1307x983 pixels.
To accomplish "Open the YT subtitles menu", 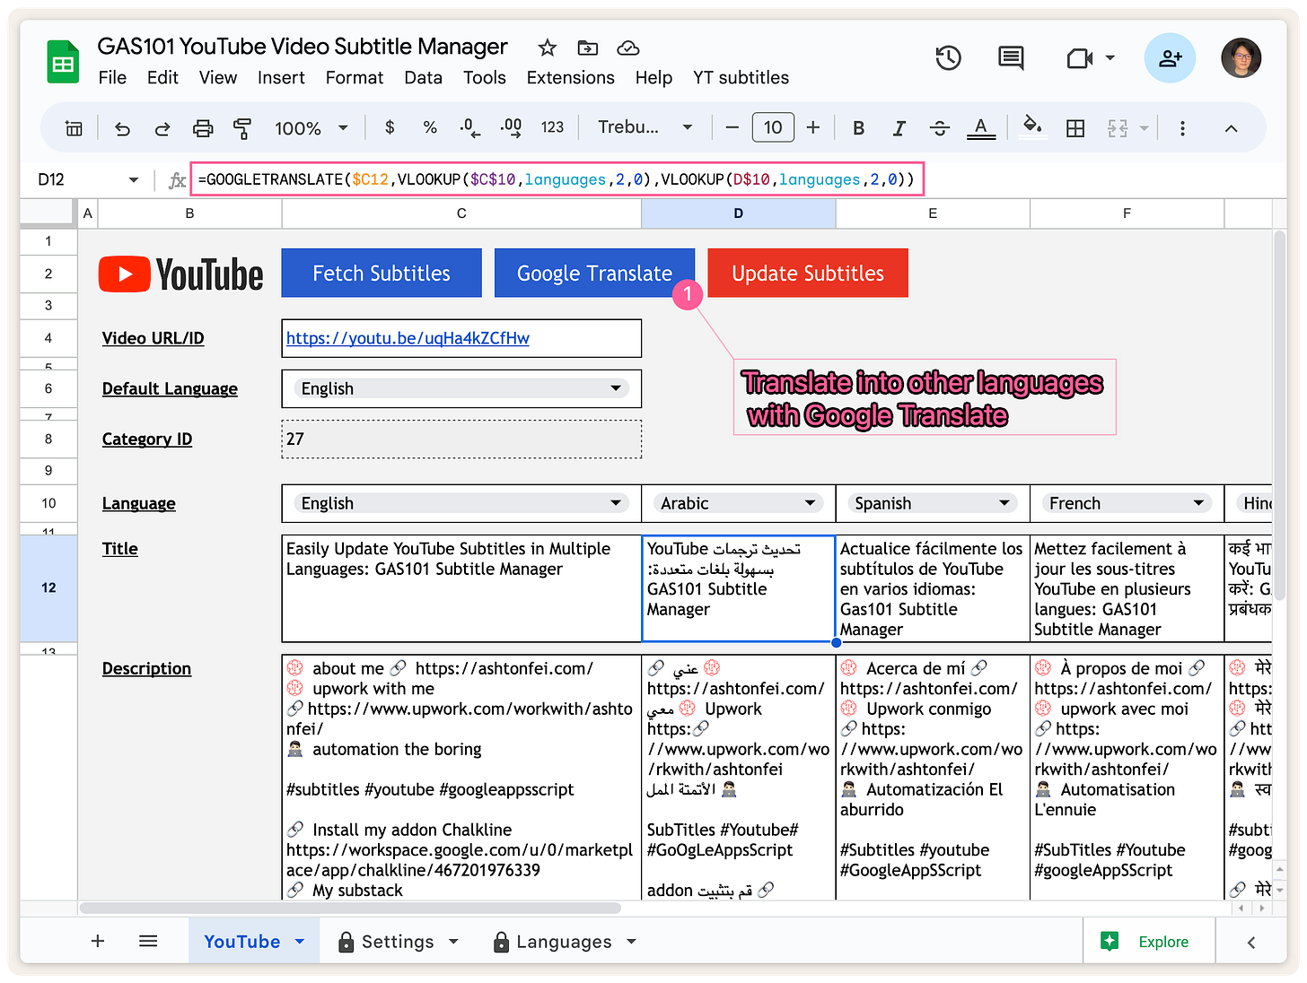I will click(x=741, y=78).
